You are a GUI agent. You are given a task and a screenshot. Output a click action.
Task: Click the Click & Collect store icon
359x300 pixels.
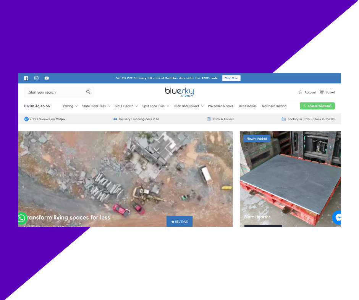point(209,119)
